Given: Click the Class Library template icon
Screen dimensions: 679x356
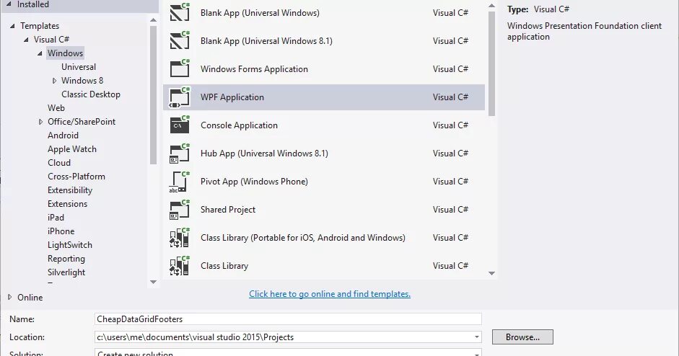Looking at the screenshot, I should [180, 266].
